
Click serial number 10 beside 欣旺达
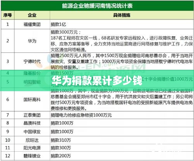coord(7,140)
